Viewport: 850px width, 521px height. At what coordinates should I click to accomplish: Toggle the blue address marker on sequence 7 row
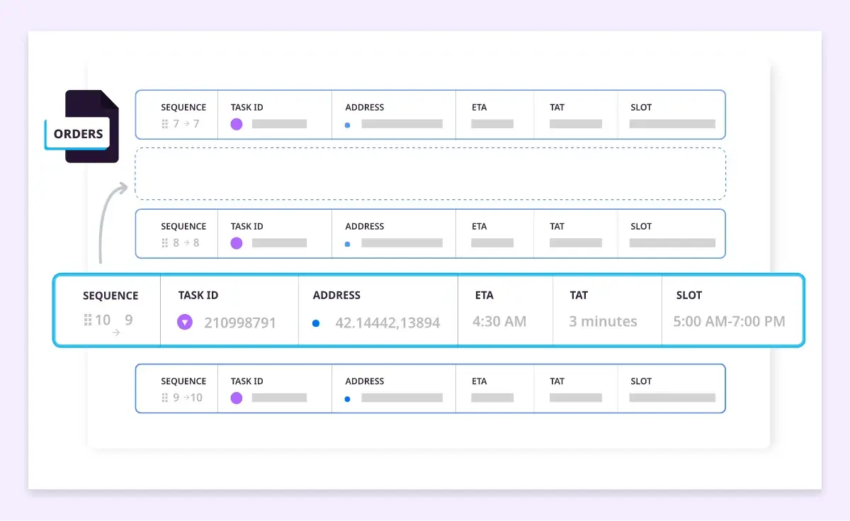[347, 125]
